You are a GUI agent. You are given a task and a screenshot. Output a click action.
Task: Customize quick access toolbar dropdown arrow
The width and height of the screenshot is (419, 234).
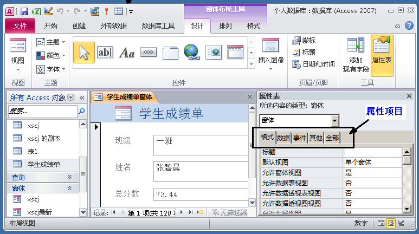pyautogui.click(x=131, y=11)
